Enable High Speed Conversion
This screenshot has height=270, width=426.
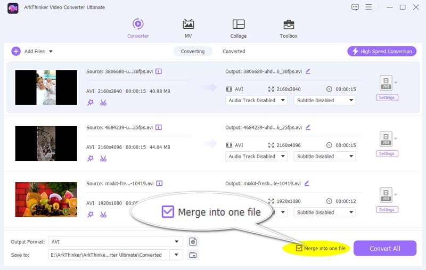click(x=382, y=51)
